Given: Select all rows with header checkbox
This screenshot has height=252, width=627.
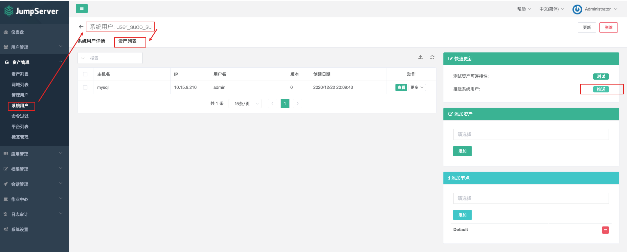Looking at the screenshot, I should click(85, 74).
